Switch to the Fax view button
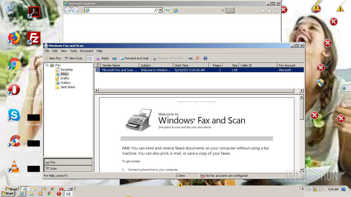This screenshot has height=197, width=351. (68, 162)
